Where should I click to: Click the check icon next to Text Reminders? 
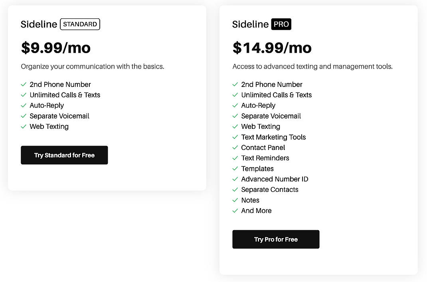(x=235, y=158)
